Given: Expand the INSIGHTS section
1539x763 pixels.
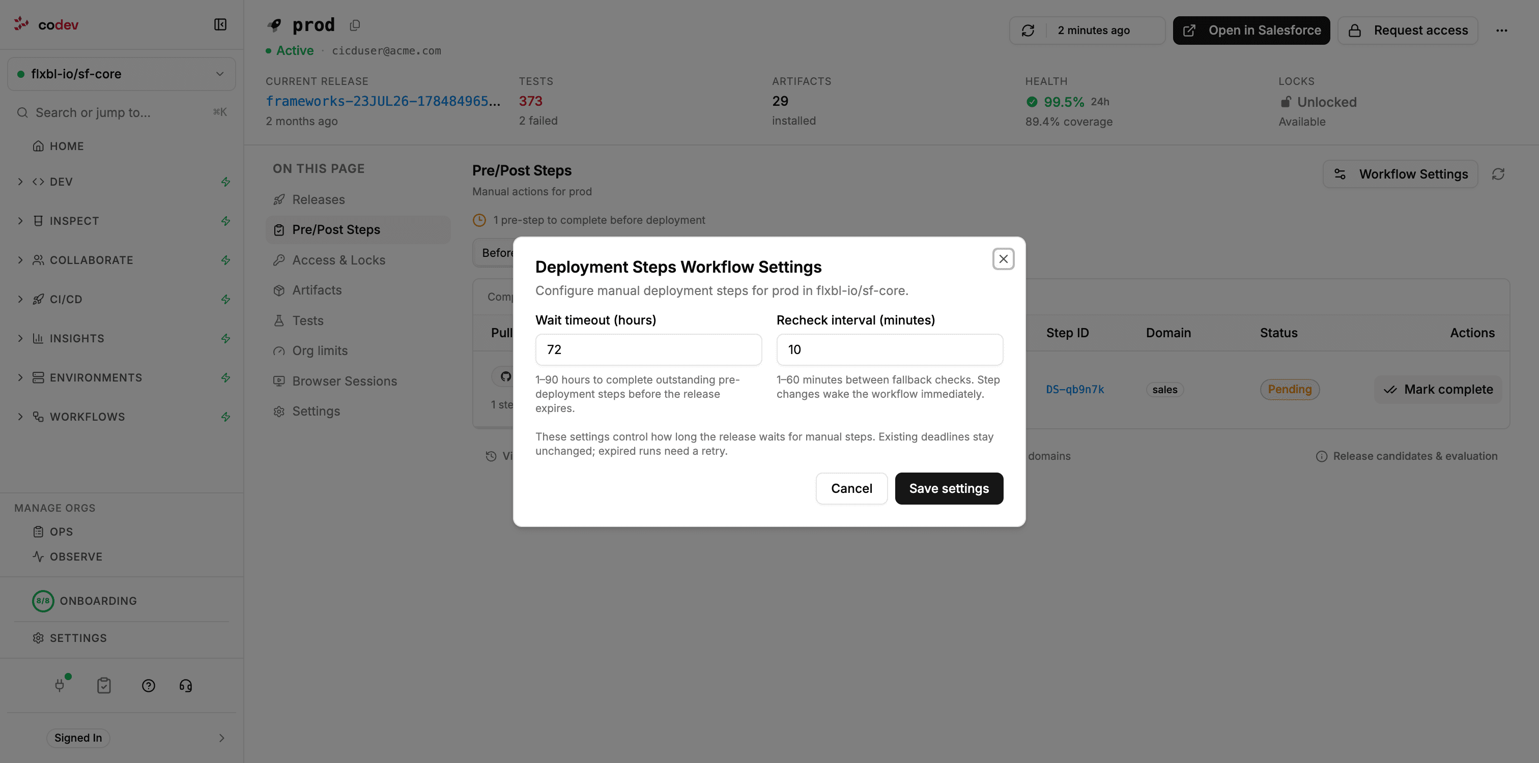Looking at the screenshot, I should [x=20, y=338].
